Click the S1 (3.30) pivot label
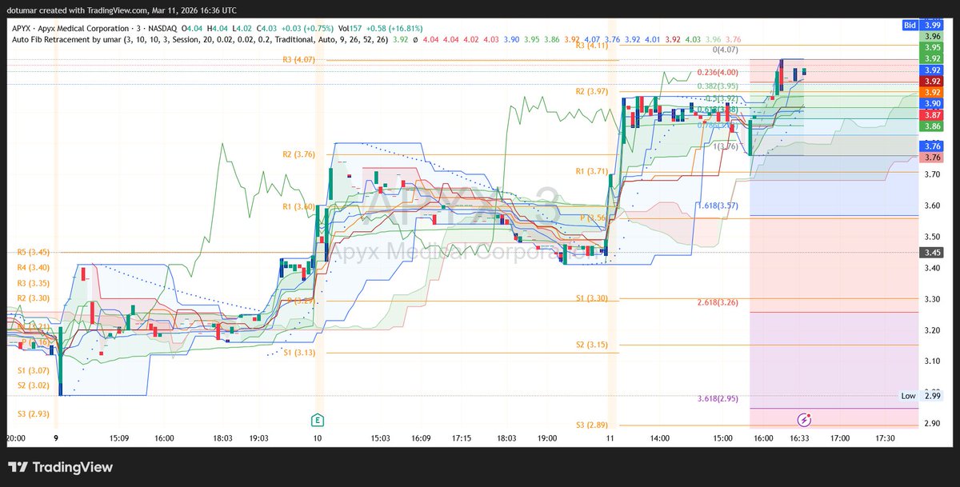This screenshot has width=960, height=487. pyautogui.click(x=592, y=297)
